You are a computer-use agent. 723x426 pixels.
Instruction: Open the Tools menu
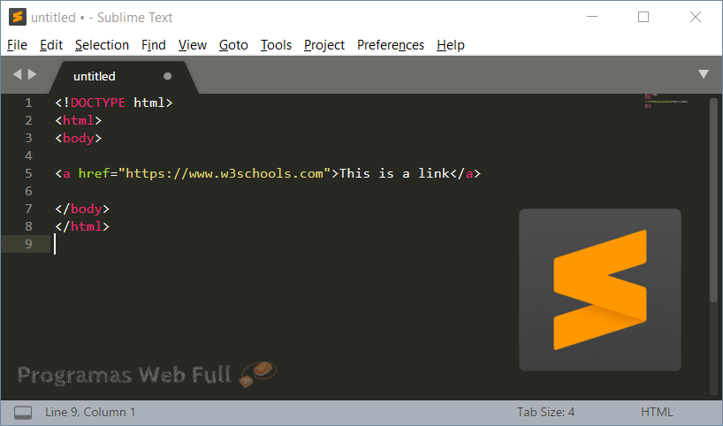click(x=276, y=45)
